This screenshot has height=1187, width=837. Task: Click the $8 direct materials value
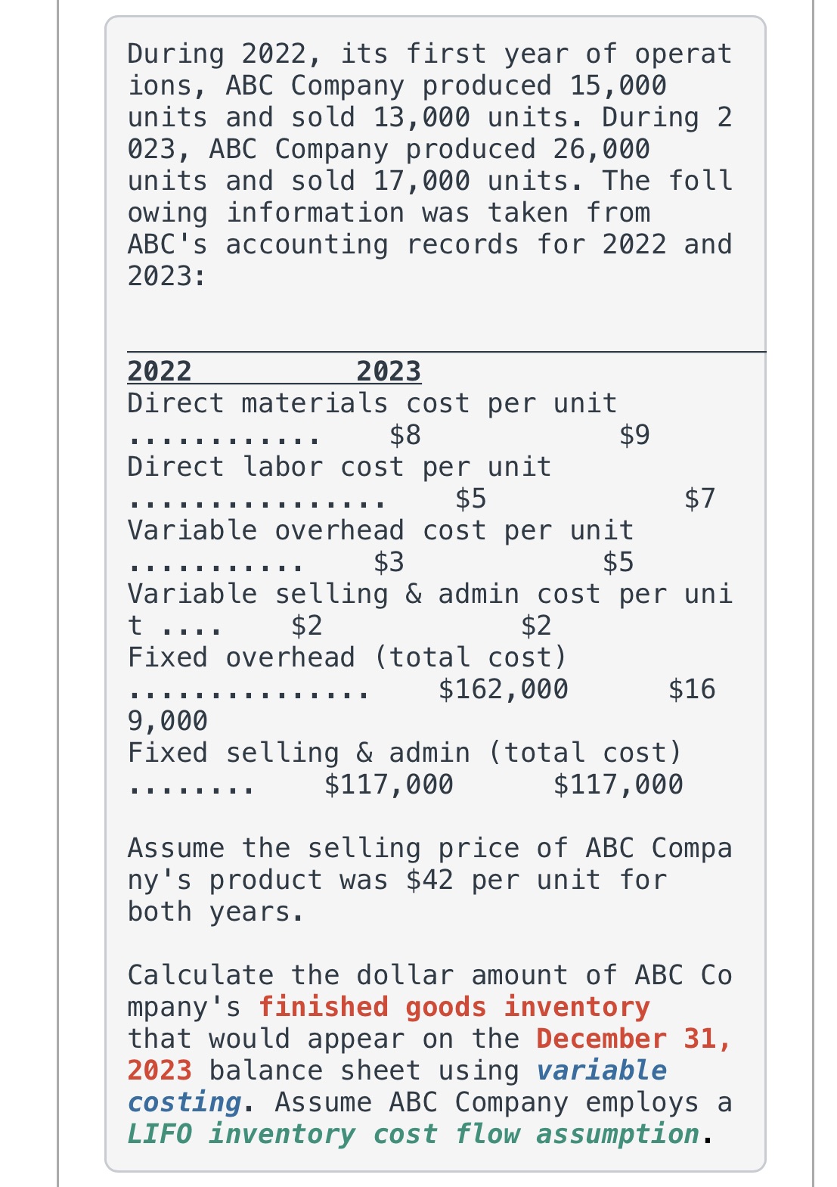tap(405, 435)
